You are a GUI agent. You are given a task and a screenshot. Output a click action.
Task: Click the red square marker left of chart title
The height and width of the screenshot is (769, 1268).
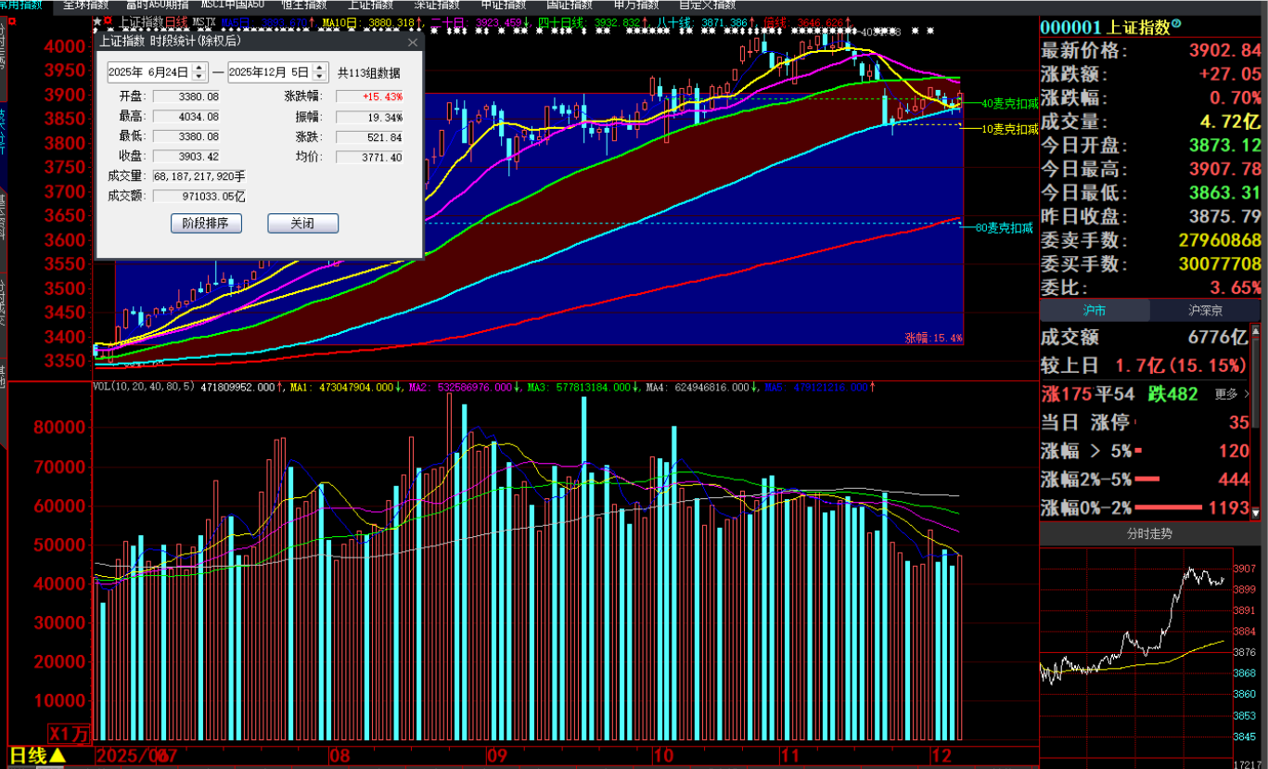coord(110,19)
